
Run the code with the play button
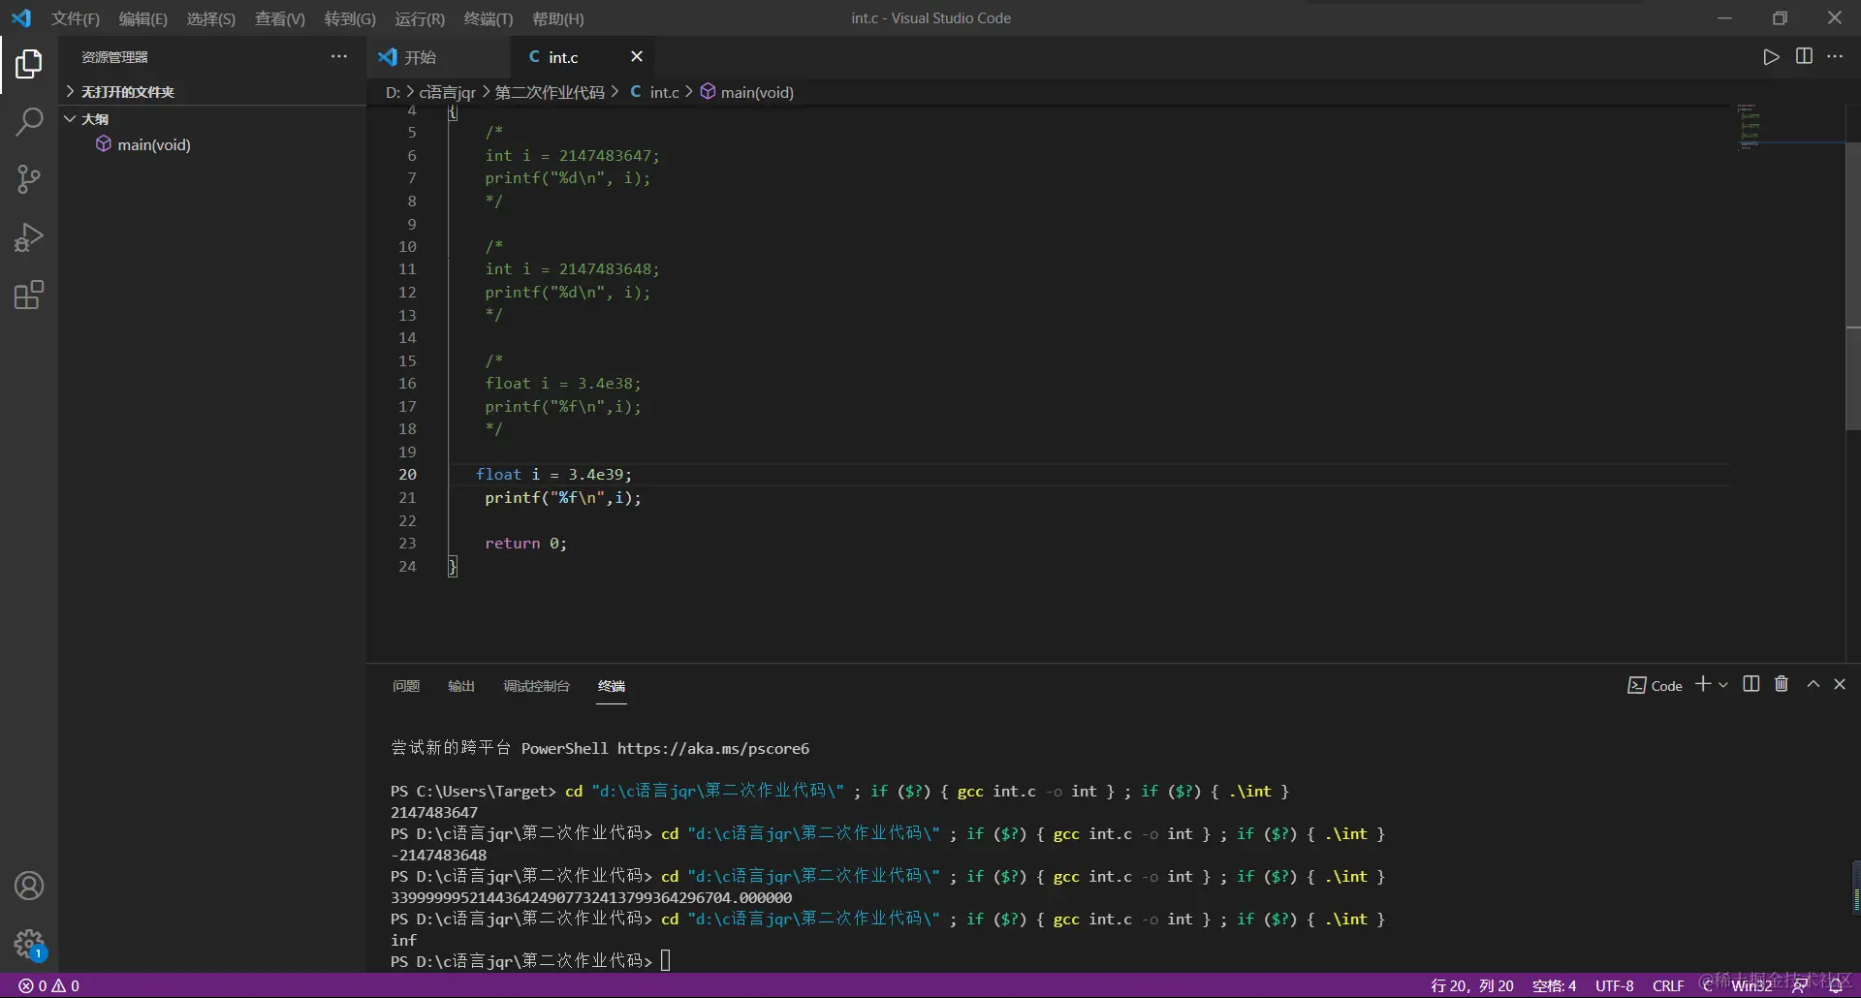coord(1771,57)
